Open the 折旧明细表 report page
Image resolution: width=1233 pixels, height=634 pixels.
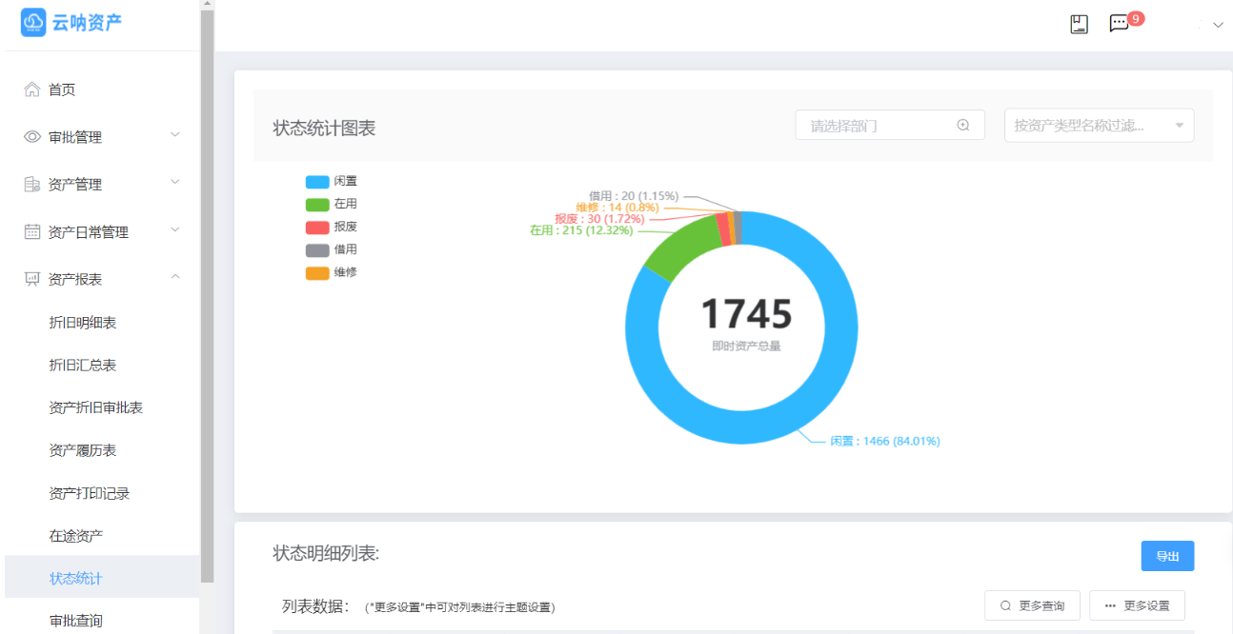pos(83,323)
